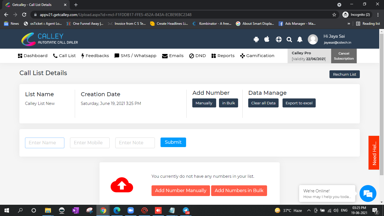
Task: Show hidden system tray icons
Action: 309,210
